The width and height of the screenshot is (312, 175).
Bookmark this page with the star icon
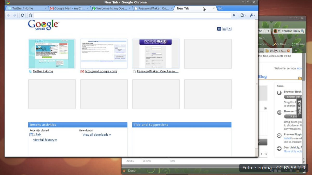(30, 15)
